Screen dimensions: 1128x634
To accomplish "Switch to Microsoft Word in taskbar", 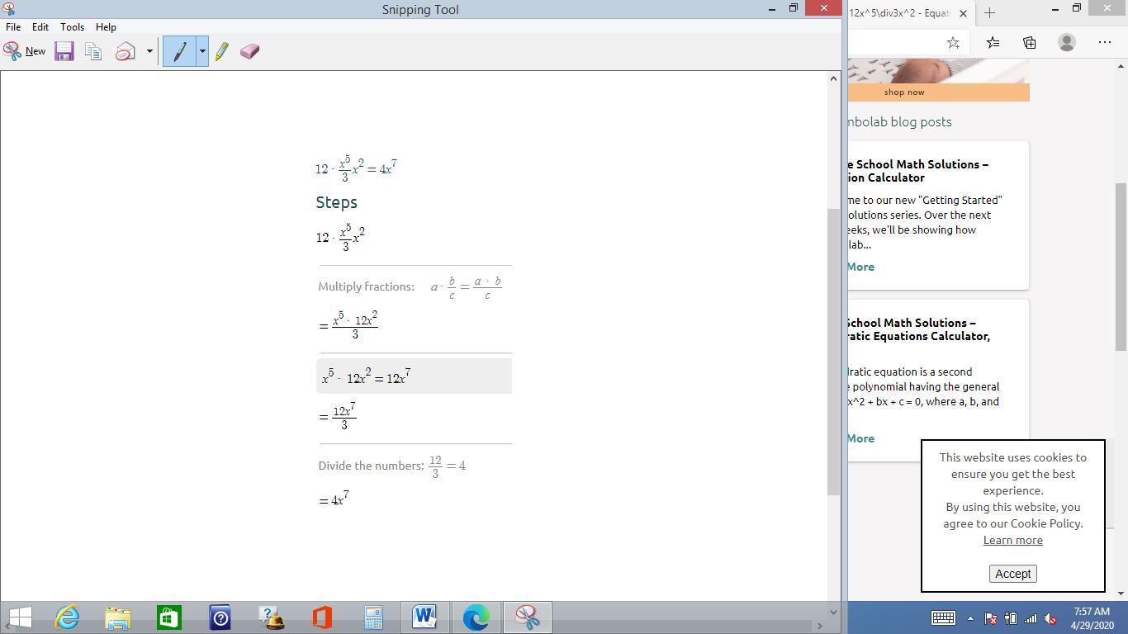I will tap(425, 617).
